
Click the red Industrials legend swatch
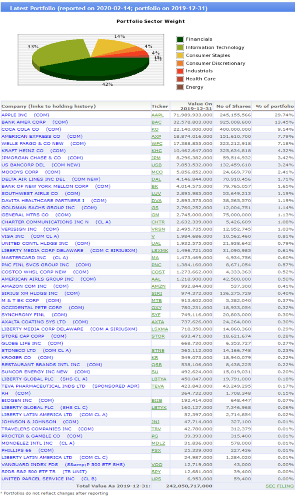[180, 71]
